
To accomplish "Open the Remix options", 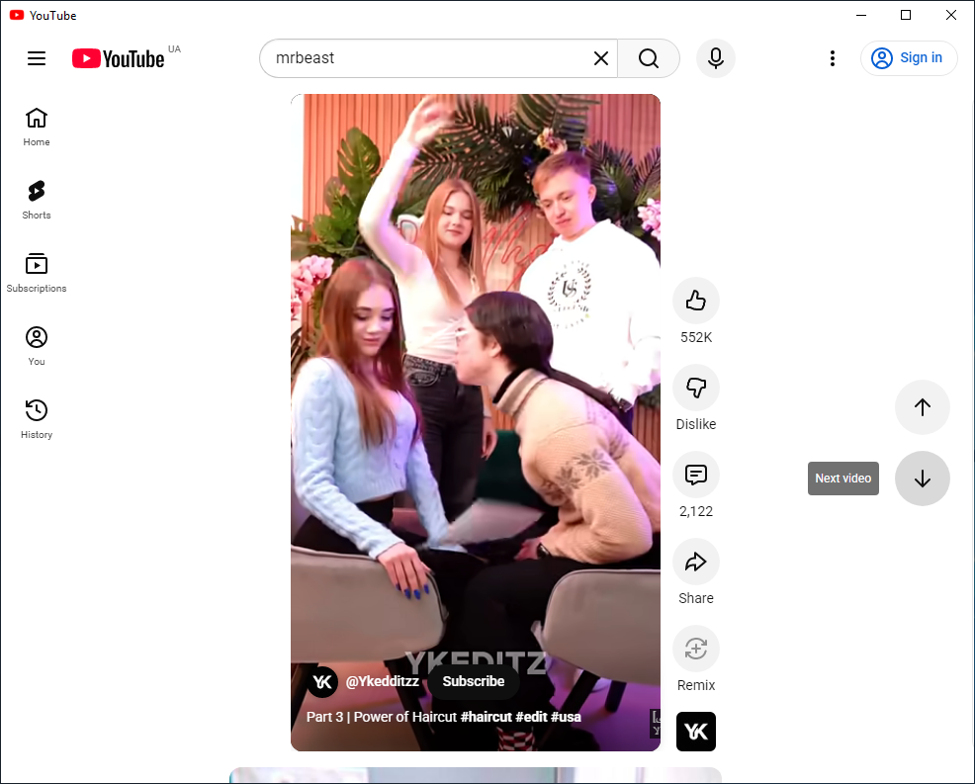I will click(695, 649).
